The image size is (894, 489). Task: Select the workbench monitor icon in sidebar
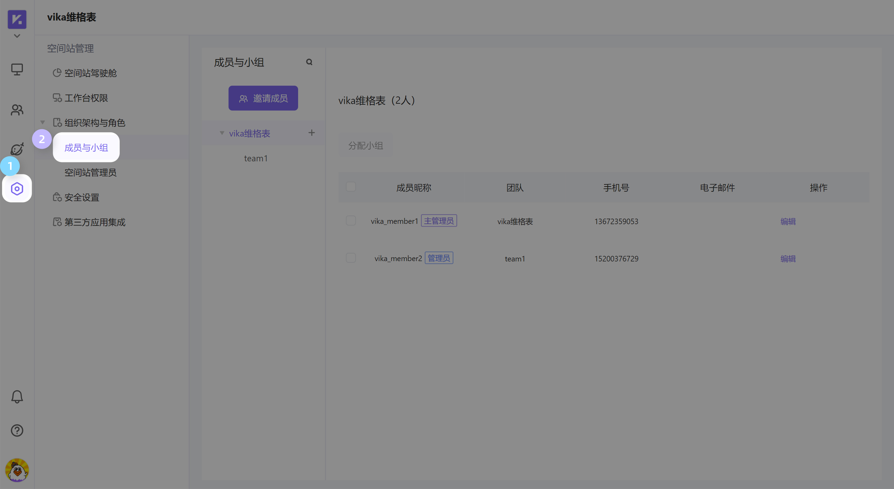tap(17, 70)
